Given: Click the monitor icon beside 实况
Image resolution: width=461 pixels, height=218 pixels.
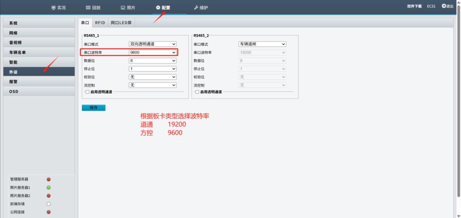Looking at the screenshot, I should [x=53, y=8].
